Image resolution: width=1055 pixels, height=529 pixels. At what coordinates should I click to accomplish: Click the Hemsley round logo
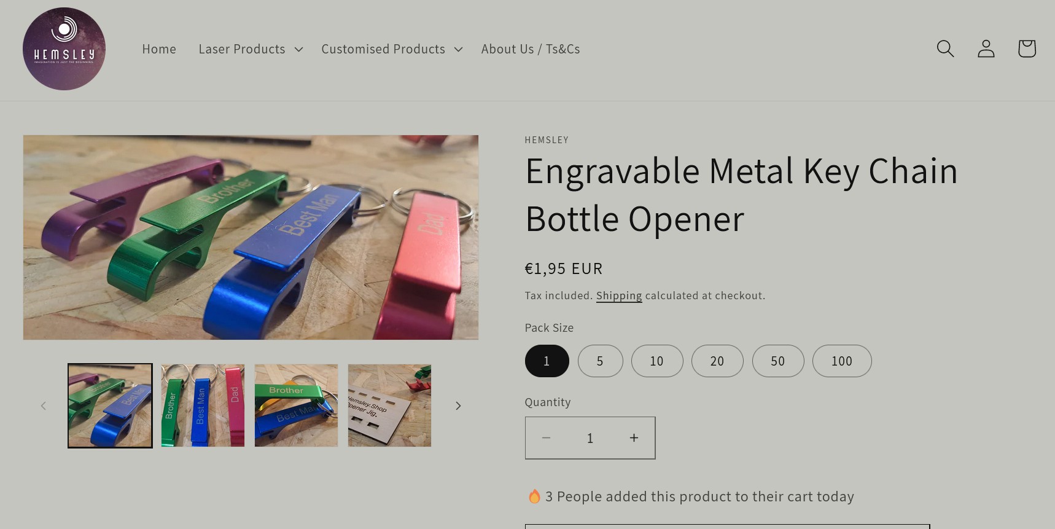[64, 49]
